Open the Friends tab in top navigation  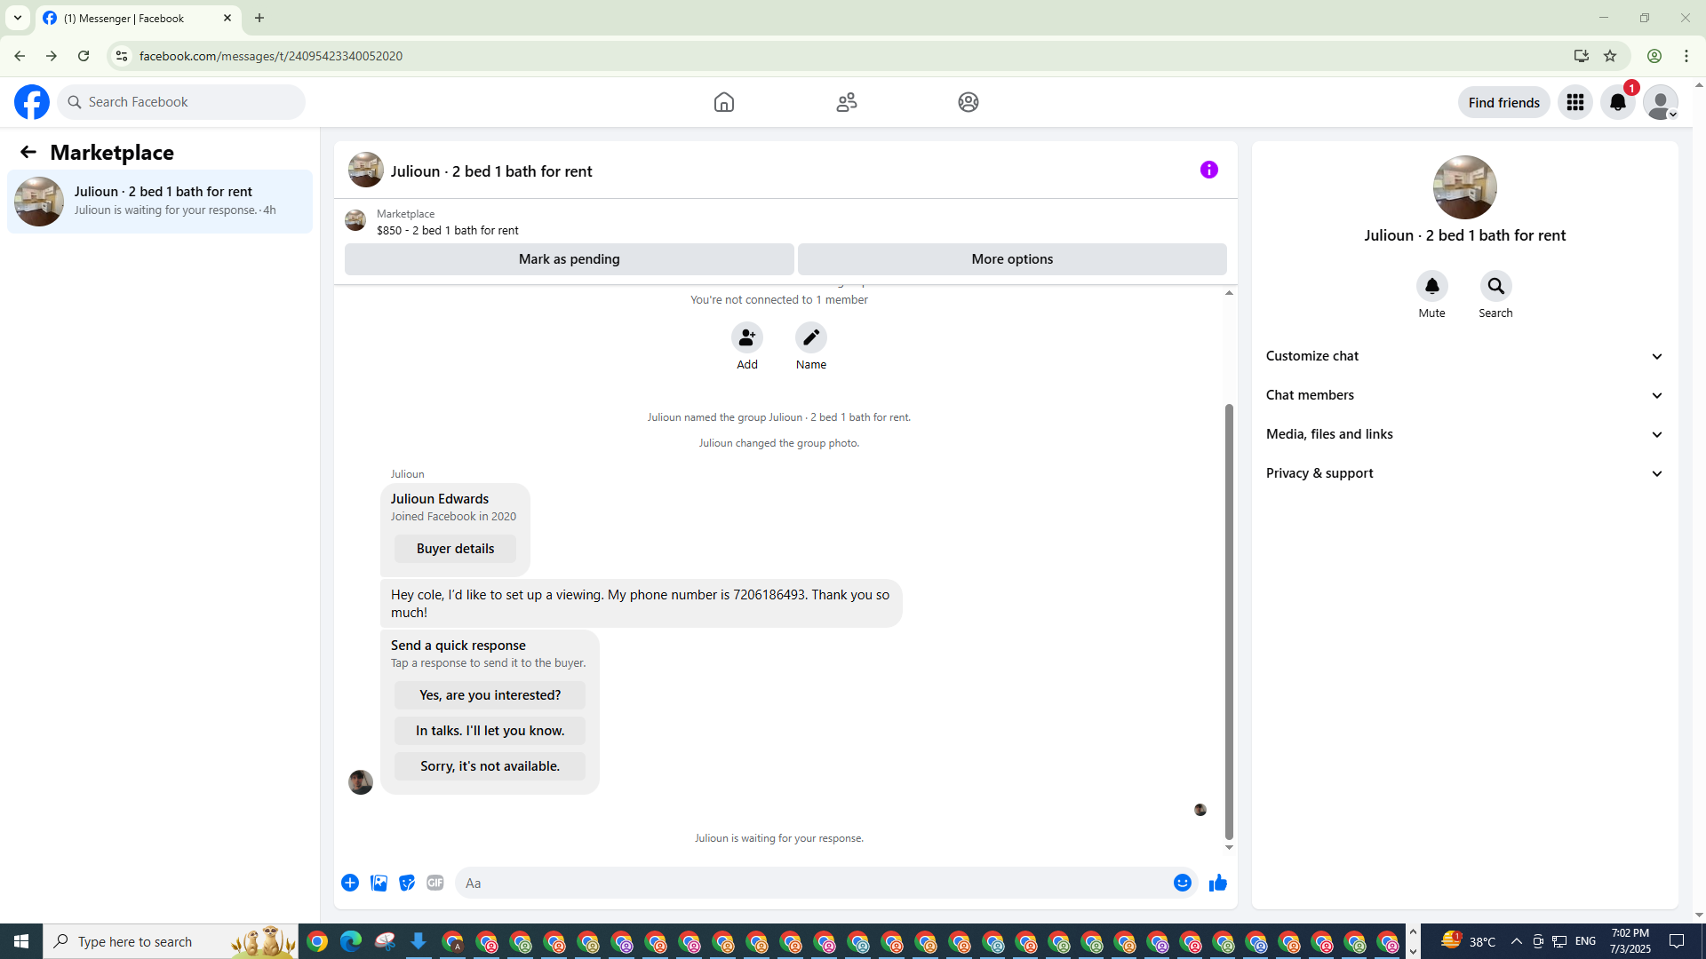point(846,102)
